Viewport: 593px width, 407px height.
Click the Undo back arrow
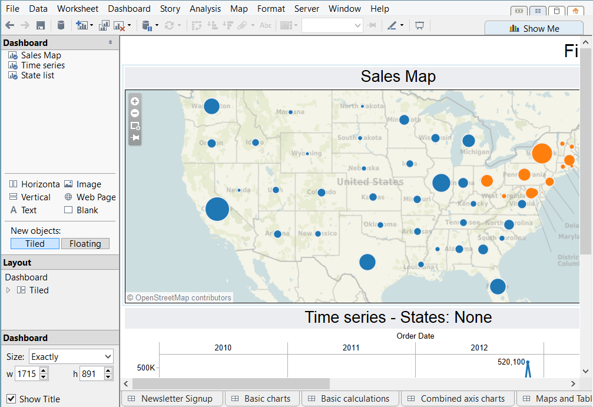(x=10, y=25)
